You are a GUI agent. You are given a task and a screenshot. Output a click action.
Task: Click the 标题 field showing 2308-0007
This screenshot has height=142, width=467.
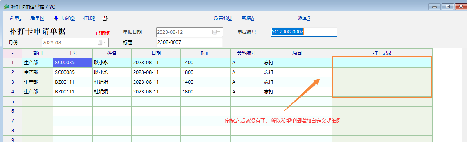click(x=189, y=42)
